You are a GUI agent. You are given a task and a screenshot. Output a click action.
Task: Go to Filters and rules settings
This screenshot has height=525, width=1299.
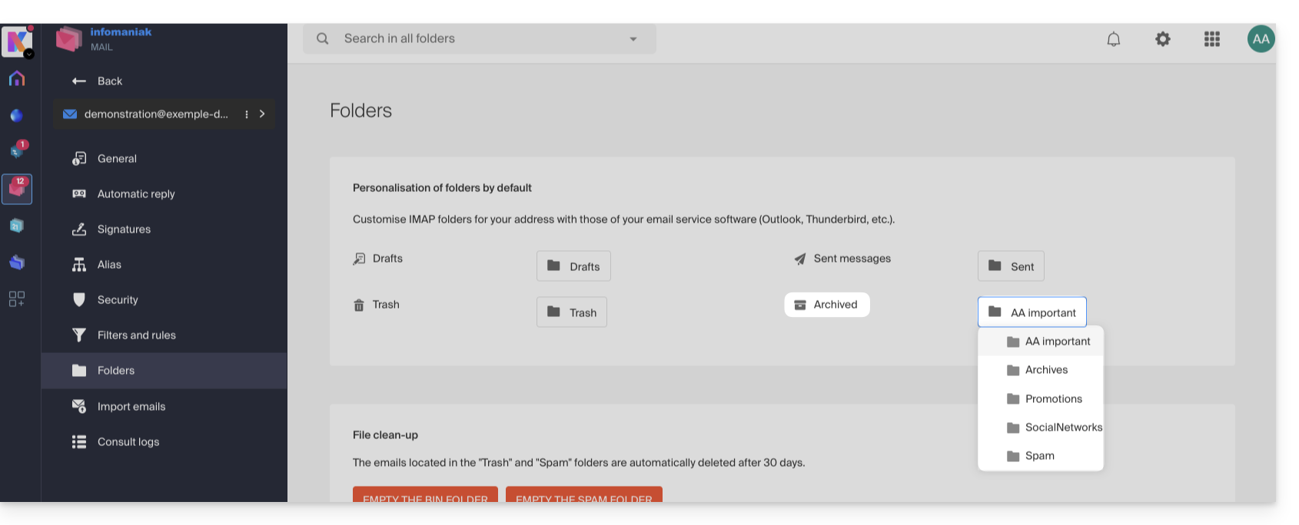(136, 335)
